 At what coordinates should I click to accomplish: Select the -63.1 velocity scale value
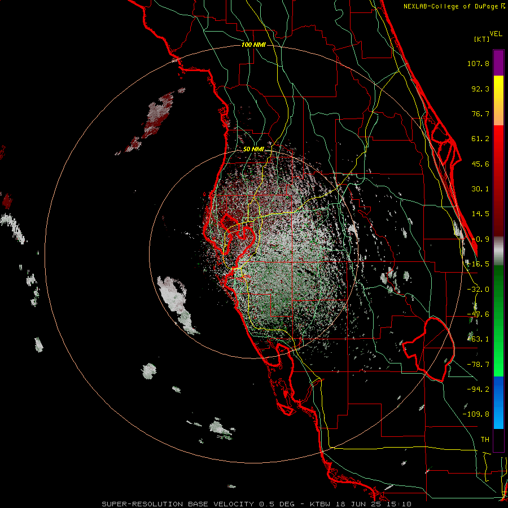[478, 339]
